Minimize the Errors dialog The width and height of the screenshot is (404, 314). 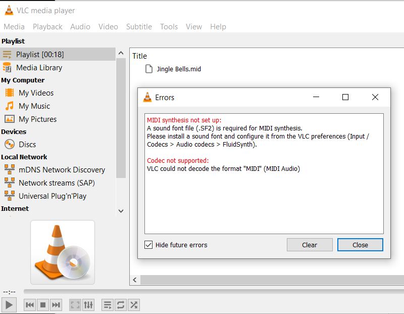pyautogui.click(x=316, y=97)
